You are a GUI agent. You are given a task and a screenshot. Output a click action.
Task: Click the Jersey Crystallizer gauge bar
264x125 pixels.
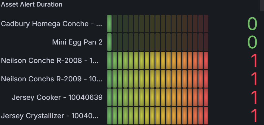(x=158, y=116)
